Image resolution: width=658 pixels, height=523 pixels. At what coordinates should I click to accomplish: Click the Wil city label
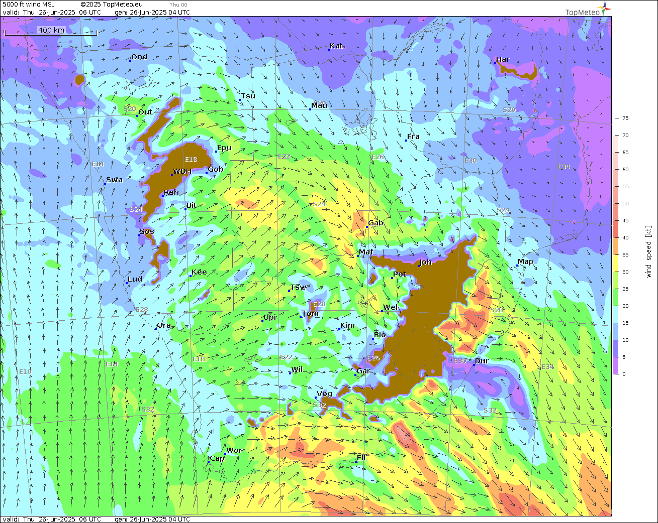[x=297, y=369]
